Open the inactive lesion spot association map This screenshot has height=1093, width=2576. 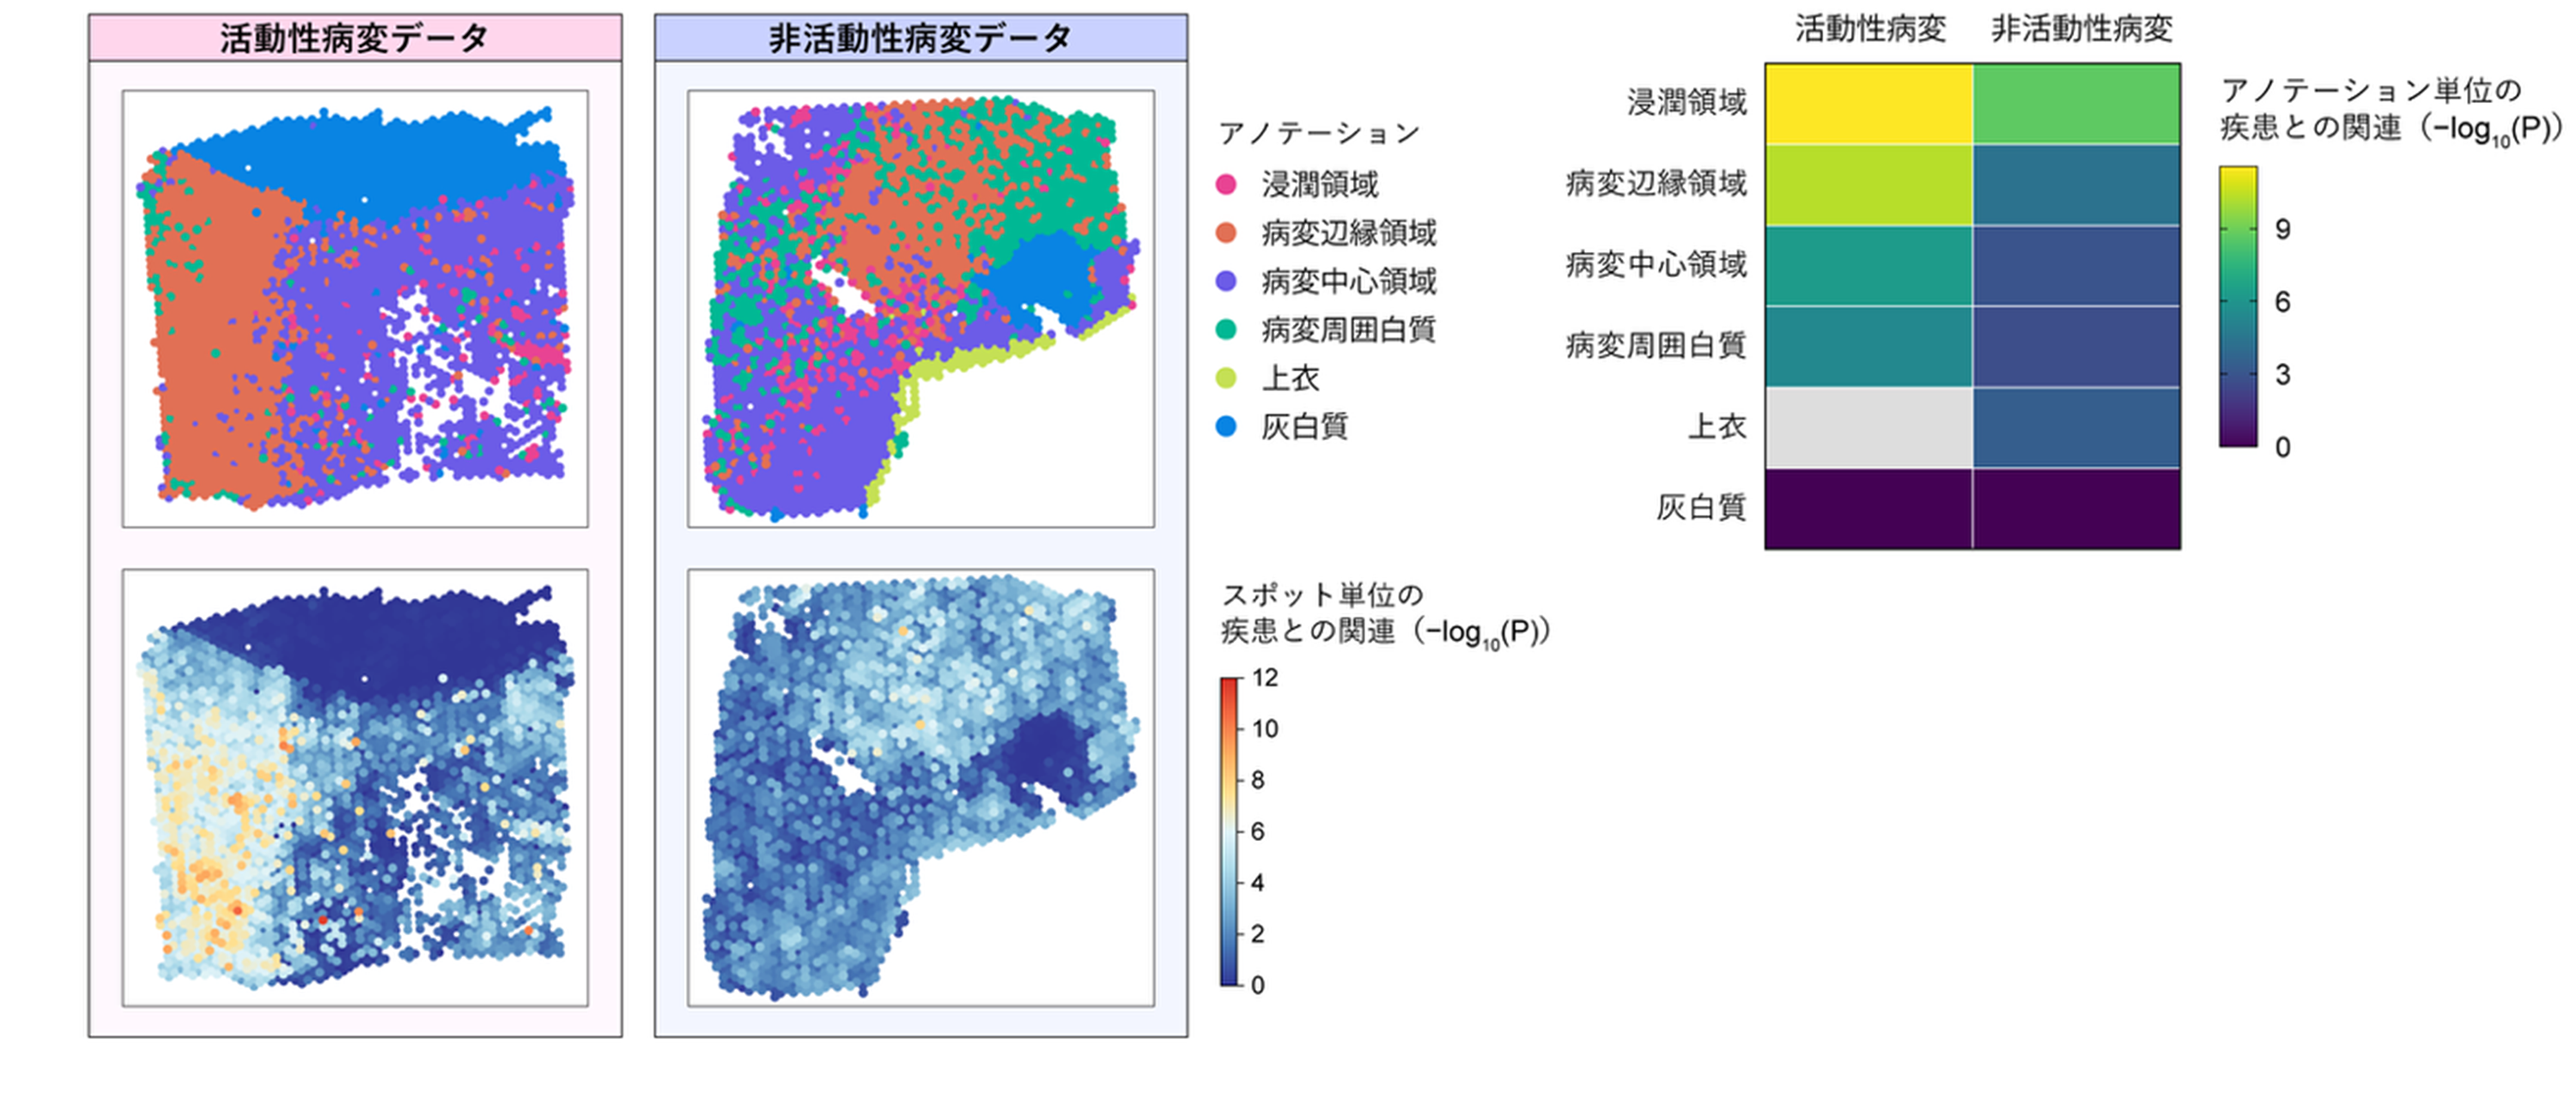921,788
